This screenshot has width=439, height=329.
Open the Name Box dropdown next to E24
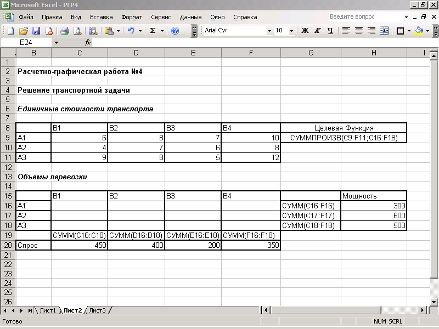56,43
